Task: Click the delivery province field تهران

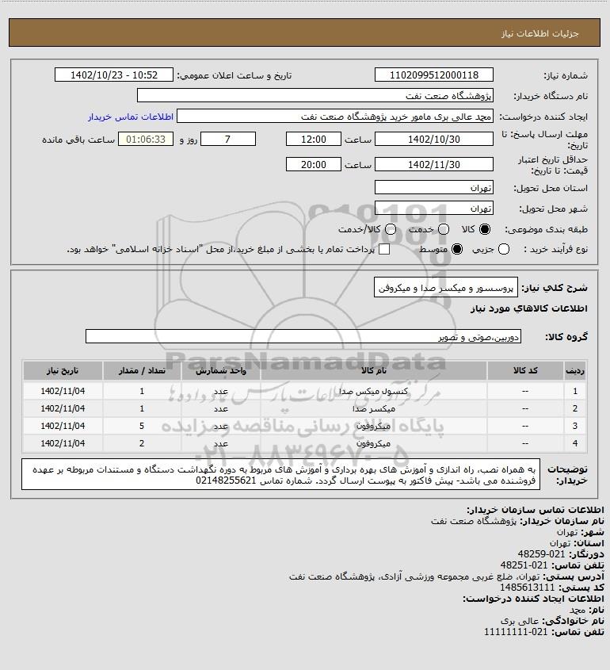Action: tap(433, 188)
